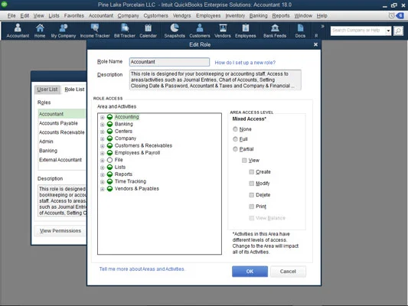Open the Vendors center icon
The image size is (408, 306).
click(x=223, y=31)
